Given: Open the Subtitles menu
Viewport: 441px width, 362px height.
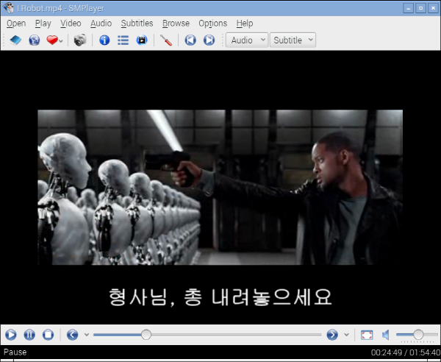Looking at the screenshot, I should coord(137,24).
